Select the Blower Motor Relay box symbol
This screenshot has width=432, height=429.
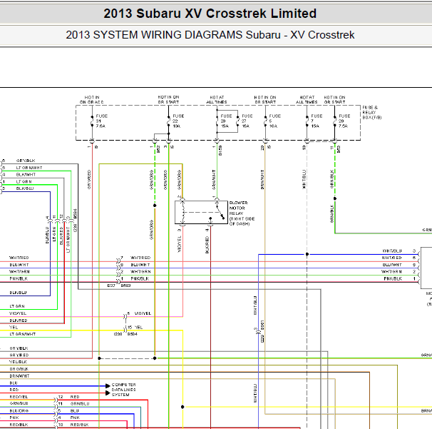pos(201,212)
